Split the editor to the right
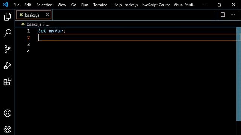 click(223, 15)
